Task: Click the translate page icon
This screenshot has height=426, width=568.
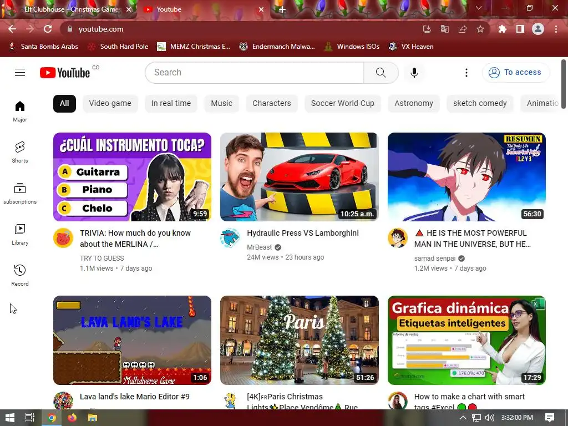Action: tap(444, 29)
